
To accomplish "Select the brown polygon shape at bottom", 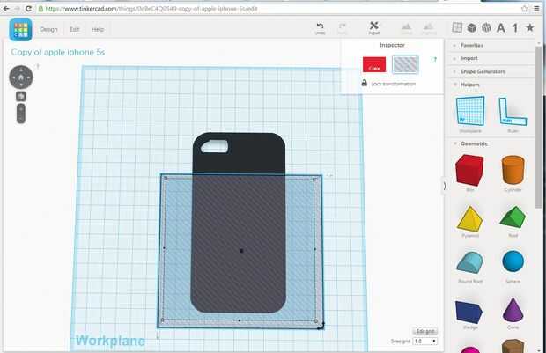I will [513, 346].
